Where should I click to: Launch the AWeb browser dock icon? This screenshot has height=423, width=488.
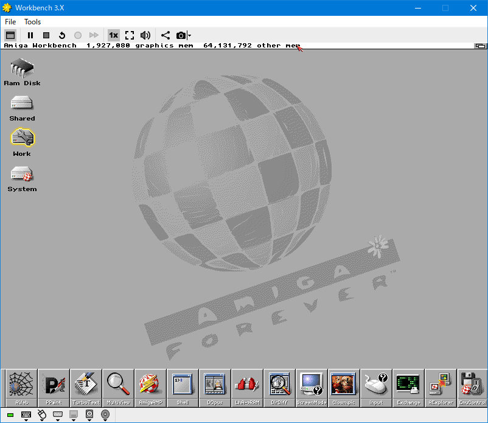tap(21, 388)
